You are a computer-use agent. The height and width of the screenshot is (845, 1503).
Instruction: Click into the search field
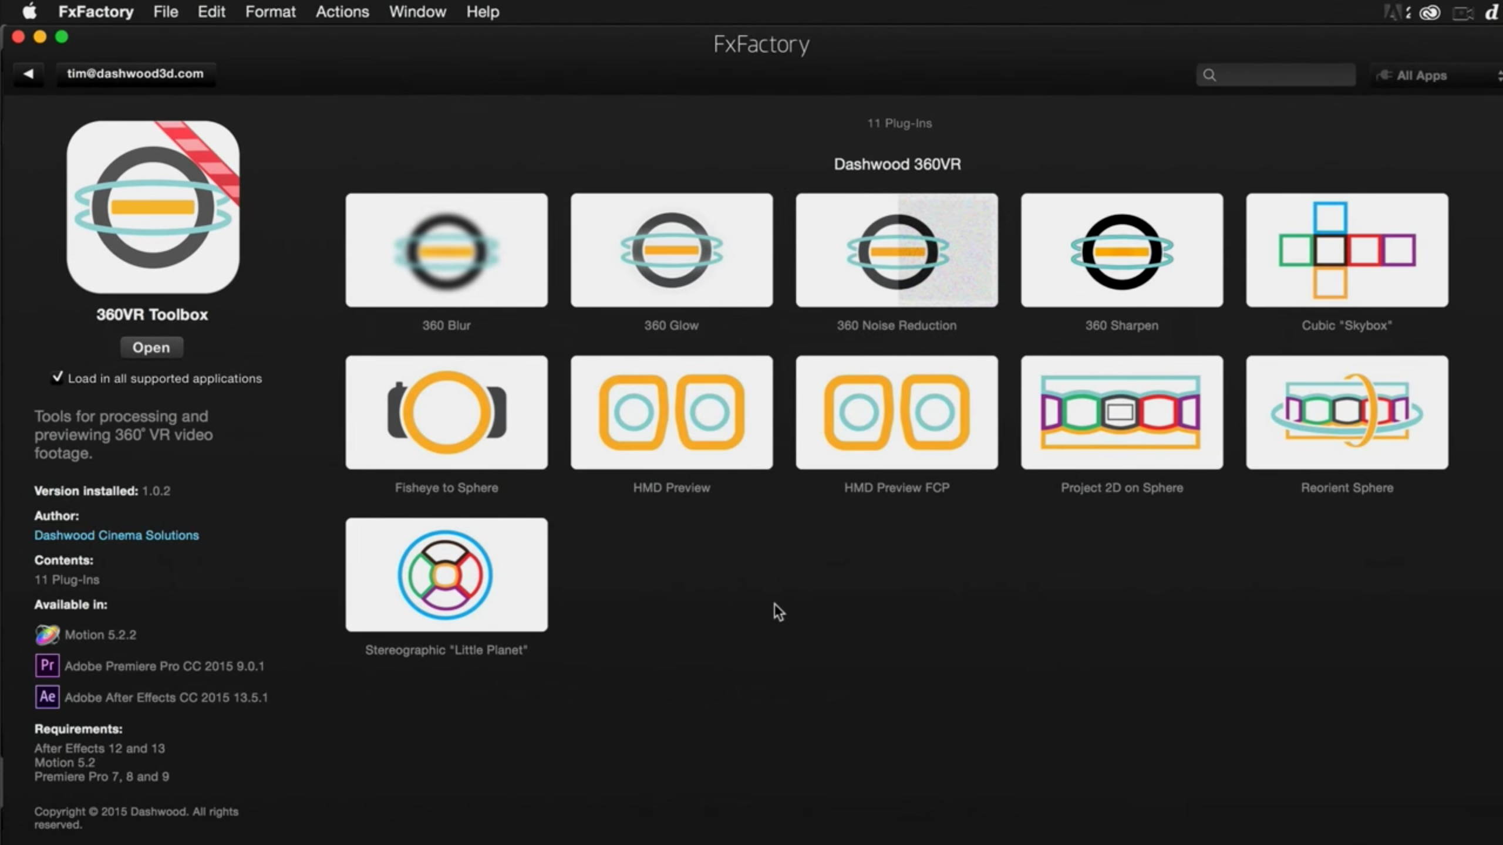click(x=1276, y=75)
